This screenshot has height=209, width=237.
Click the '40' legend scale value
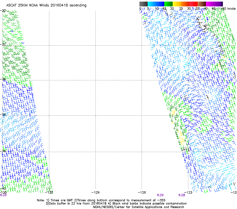pos(206,9)
